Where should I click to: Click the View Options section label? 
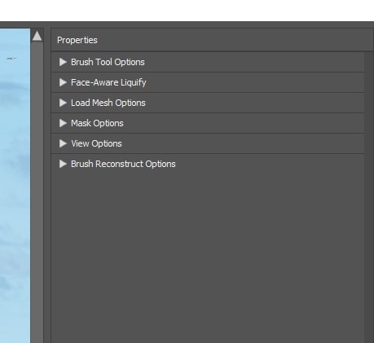(x=96, y=143)
